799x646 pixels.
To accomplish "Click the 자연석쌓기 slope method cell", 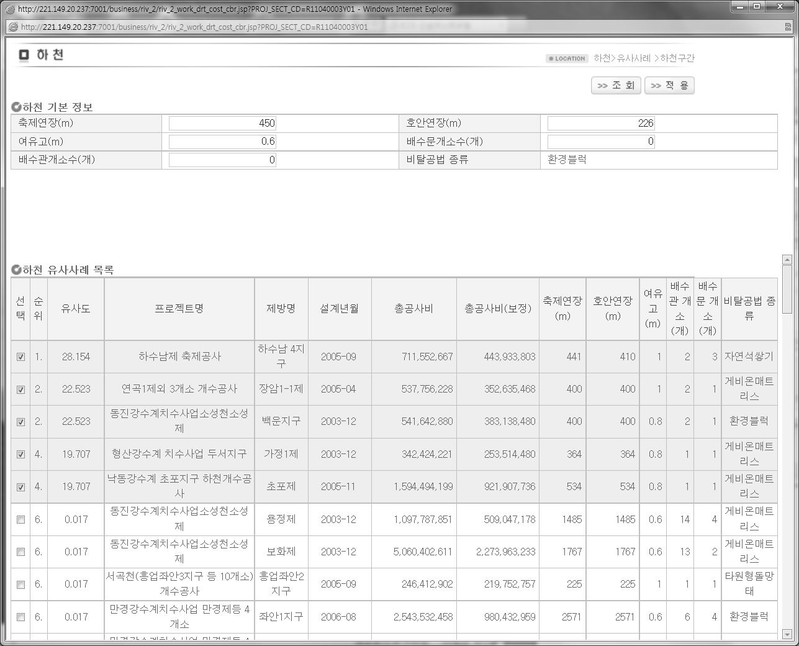I will [749, 357].
